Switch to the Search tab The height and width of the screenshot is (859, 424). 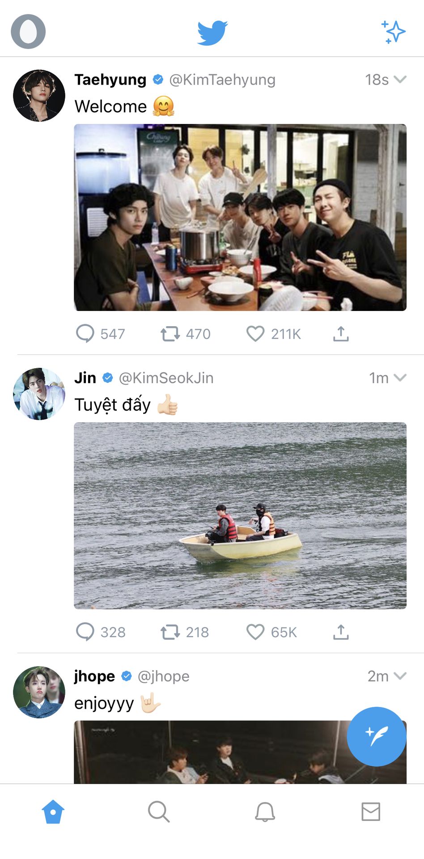pos(159,812)
